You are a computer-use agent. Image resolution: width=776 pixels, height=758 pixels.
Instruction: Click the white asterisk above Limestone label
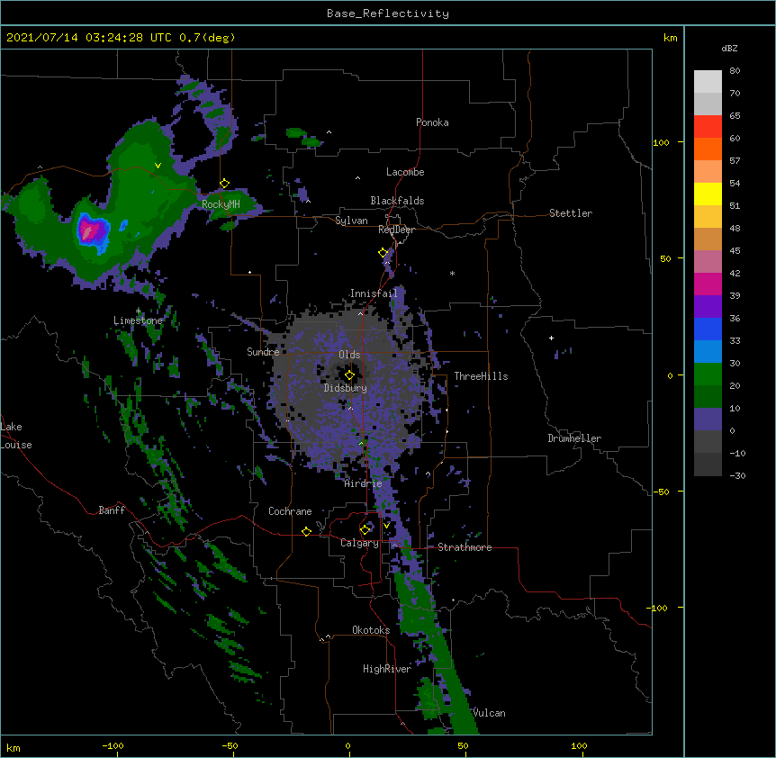pyautogui.click(x=139, y=311)
